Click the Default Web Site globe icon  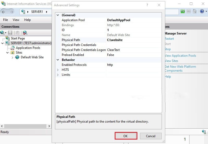(x=17, y=57)
